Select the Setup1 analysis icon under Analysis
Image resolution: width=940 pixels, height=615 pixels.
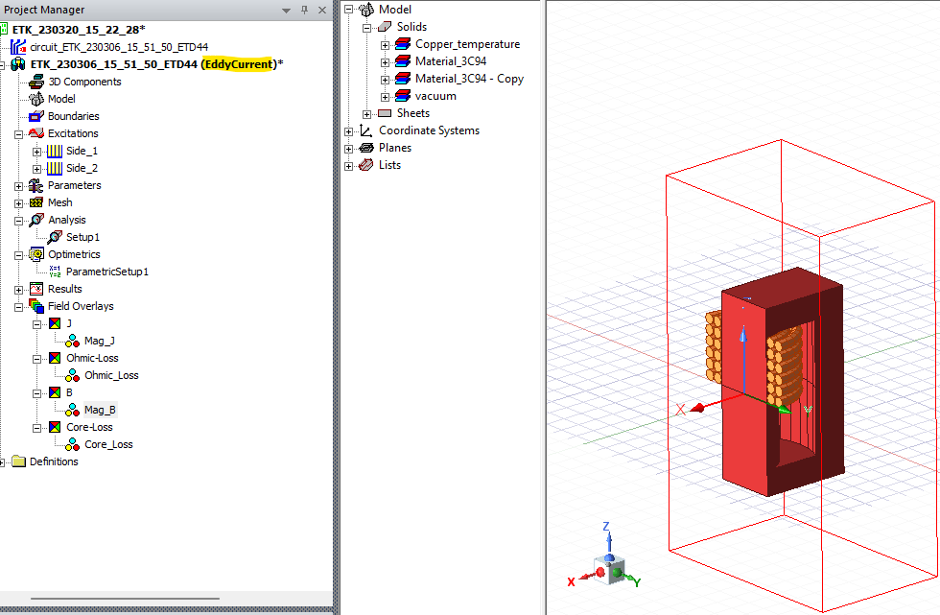[55, 237]
